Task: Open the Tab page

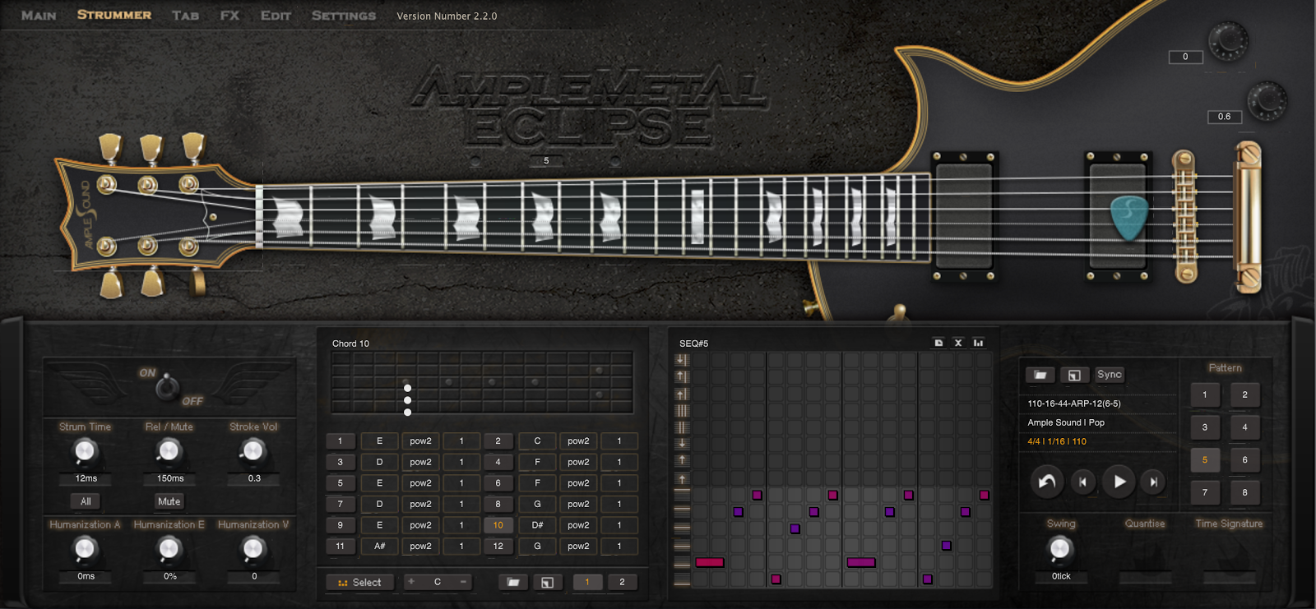Action: (x=185, y=16)
